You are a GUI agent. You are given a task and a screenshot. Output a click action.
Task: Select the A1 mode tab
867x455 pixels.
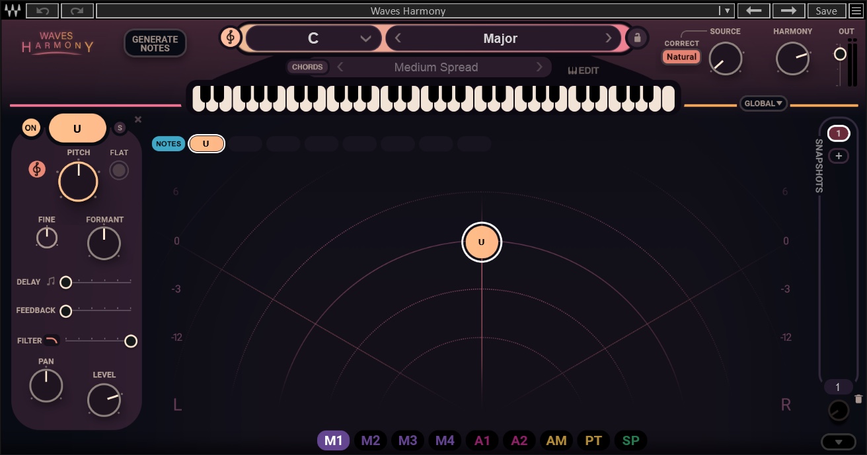482,440
